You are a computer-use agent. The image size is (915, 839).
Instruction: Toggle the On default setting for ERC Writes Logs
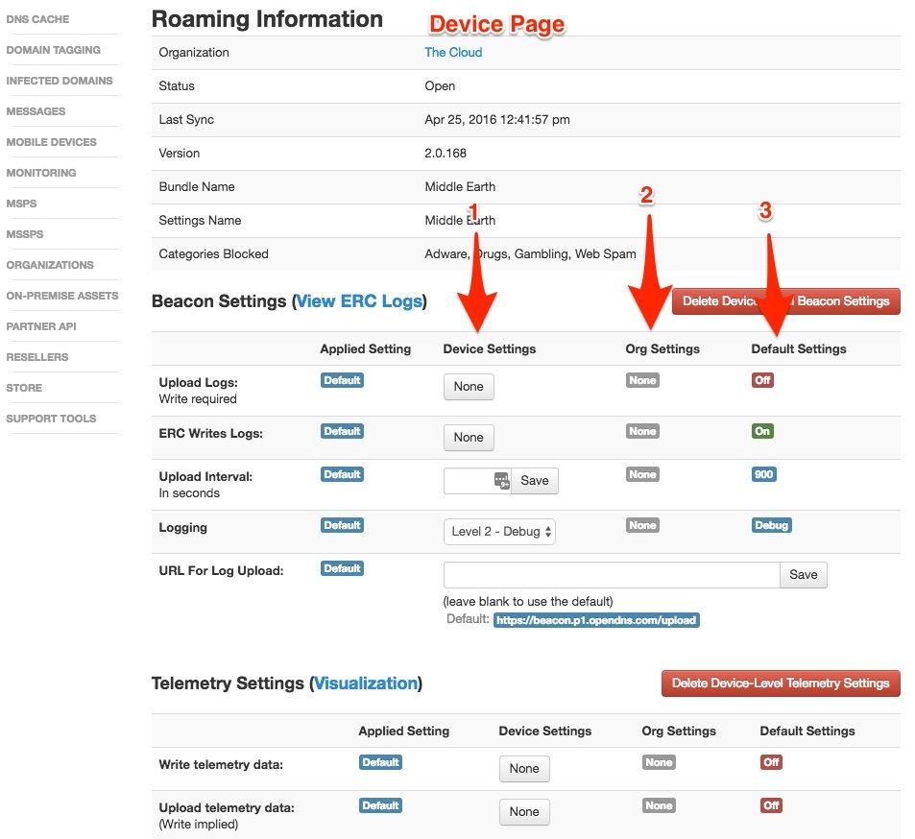pyautogui.click(x=761, y=431)
